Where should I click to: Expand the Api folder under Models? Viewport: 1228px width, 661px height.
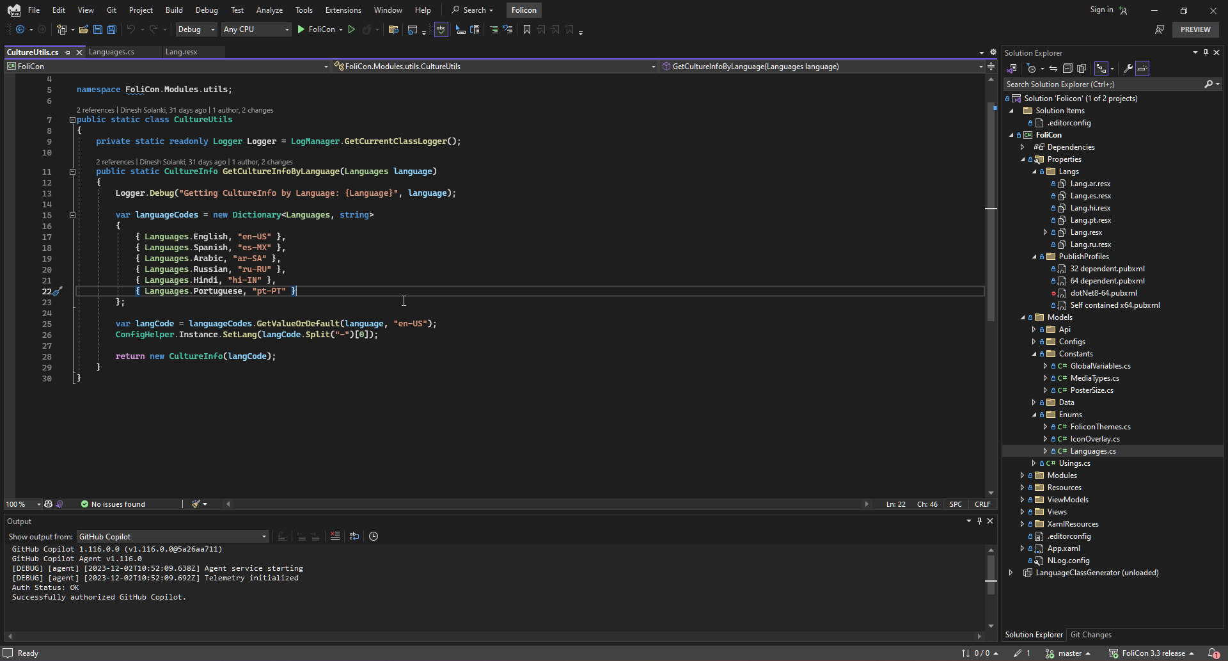1034,330
